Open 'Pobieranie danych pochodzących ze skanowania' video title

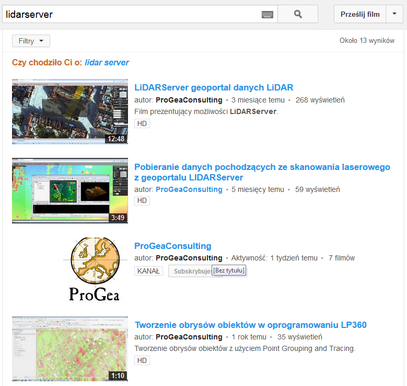point(262,172)
